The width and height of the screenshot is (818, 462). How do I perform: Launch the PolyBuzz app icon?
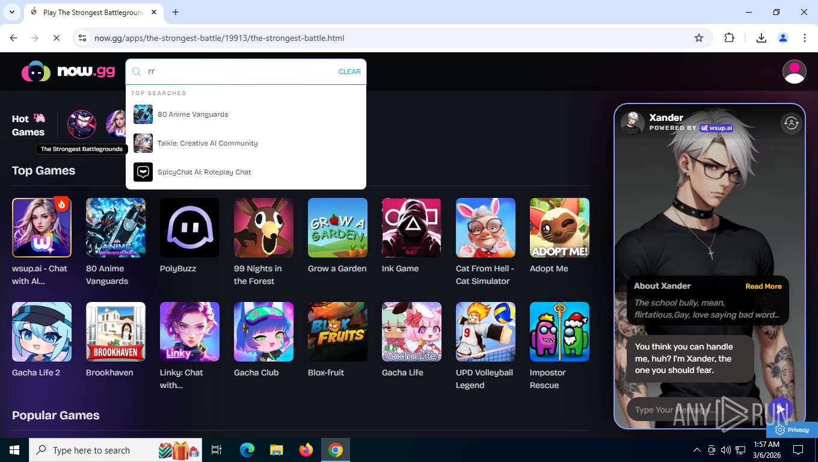click(x=189, y=227)
